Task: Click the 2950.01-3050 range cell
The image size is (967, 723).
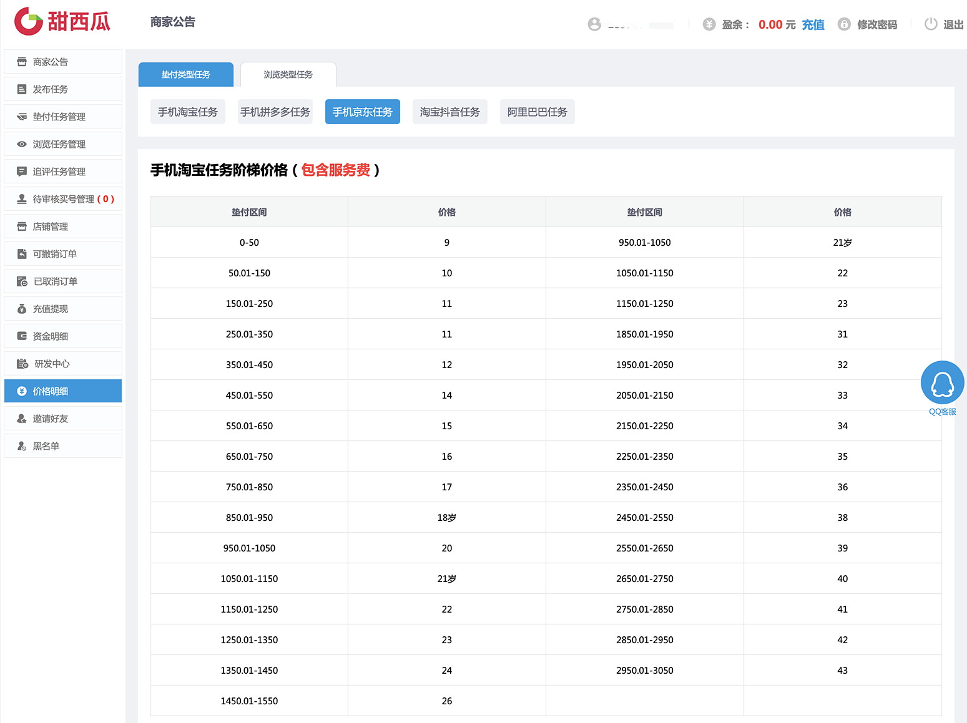Action: (x=645, y=671)
